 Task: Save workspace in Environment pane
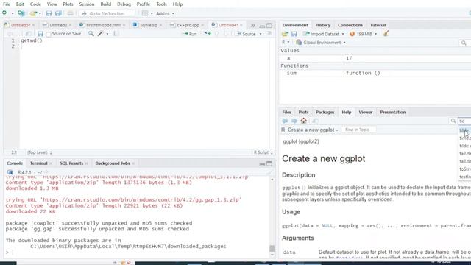pos(294,34)
